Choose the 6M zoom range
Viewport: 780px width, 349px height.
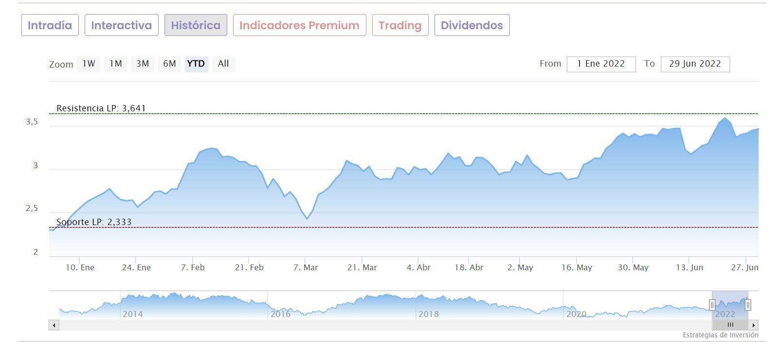(169, 64)
